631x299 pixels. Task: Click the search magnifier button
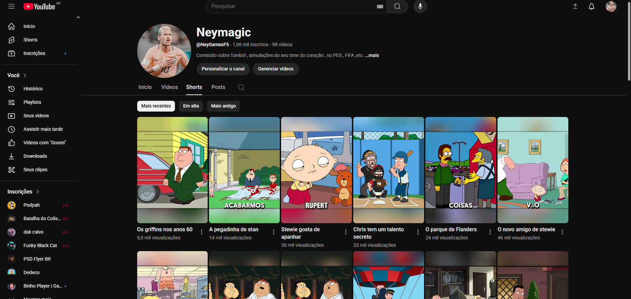coord(397,6)
